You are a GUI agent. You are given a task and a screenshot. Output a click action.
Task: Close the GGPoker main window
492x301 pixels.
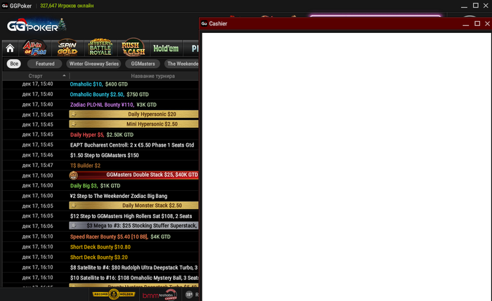(x=486, y=6)
